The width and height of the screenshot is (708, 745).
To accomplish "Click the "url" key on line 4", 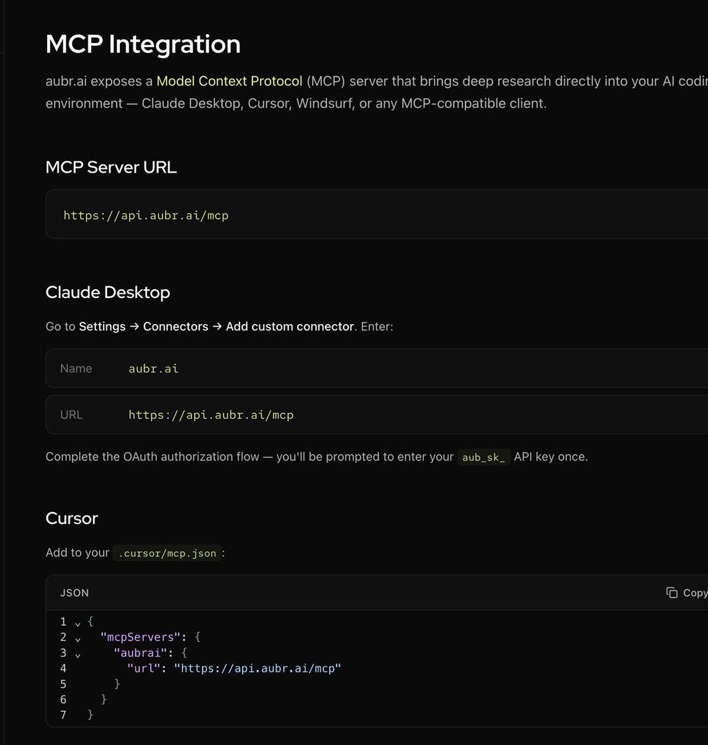I will (x=144, y=669).
